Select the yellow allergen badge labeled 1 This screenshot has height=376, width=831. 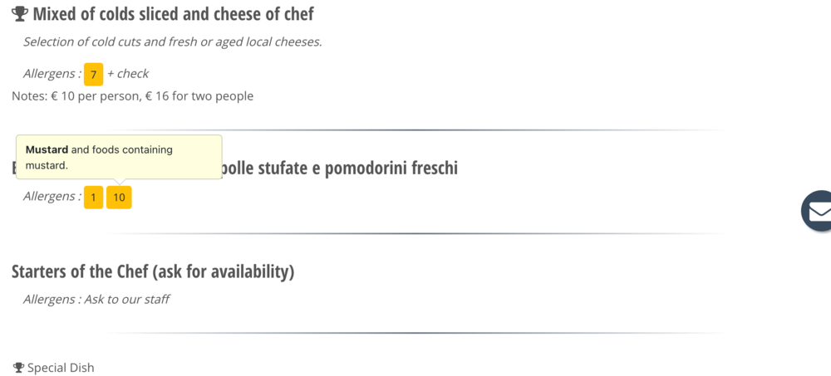[93, 198]
